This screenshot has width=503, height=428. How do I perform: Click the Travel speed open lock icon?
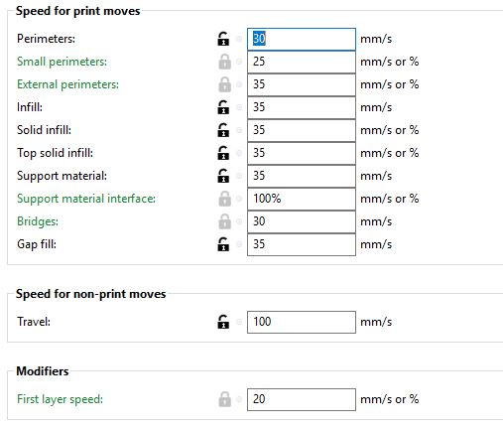coord(223,322)
